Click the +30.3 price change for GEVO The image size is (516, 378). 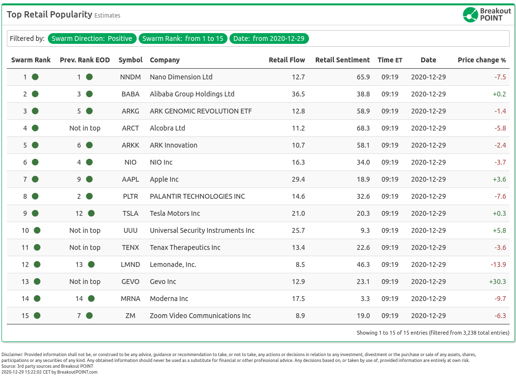point(497,282)
